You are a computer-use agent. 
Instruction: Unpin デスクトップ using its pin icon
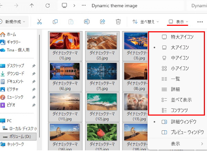[34, 66]
